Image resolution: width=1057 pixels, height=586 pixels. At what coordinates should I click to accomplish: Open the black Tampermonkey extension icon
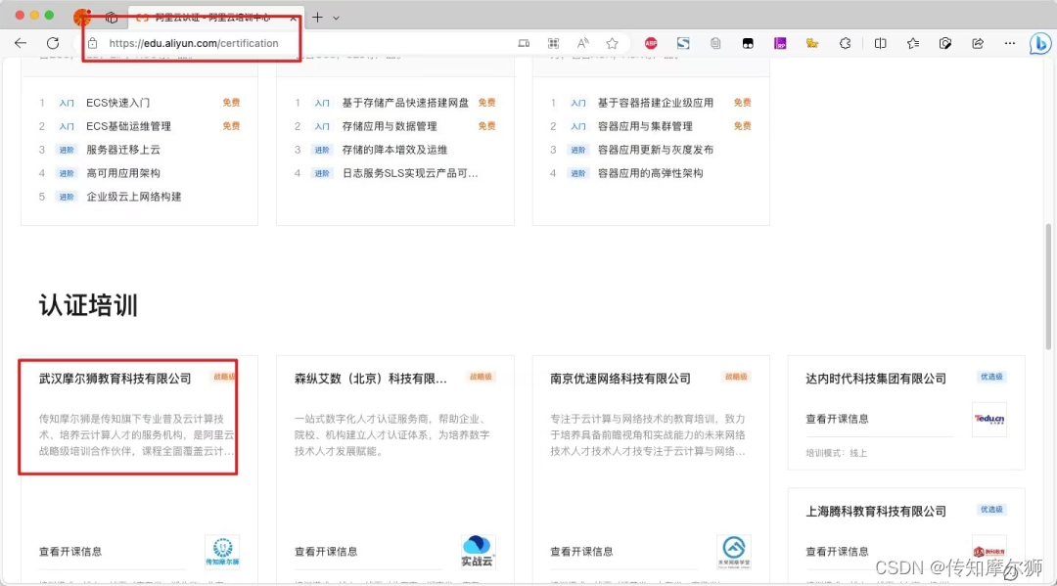748,43
